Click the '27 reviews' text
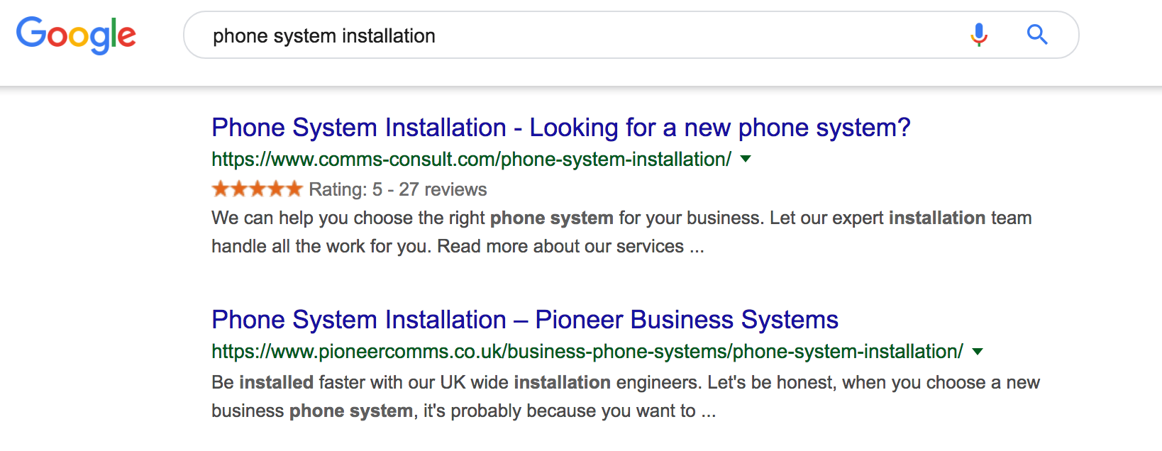The width and height of the screenshot is (1162, 451). click(443, 189)
